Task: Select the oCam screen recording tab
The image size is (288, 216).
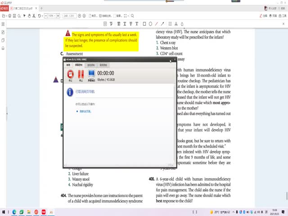Action: pyautogui.click(x=79, y=65)
